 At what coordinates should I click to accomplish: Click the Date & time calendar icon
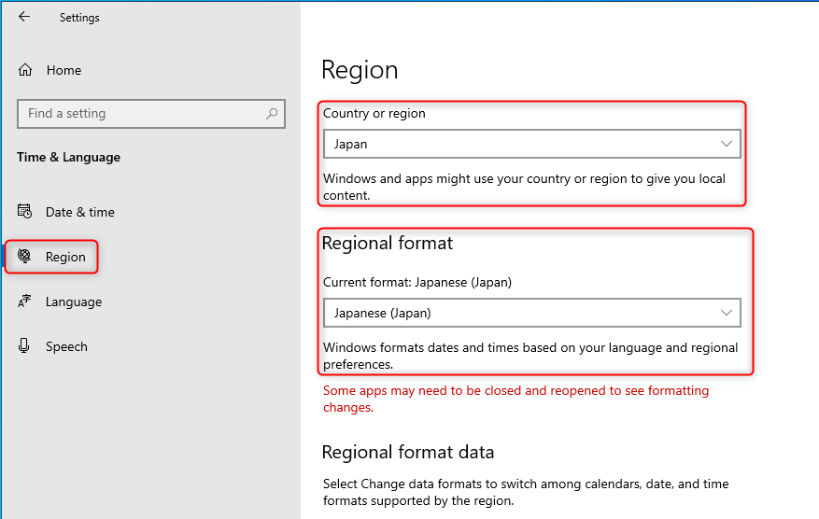[25, 212]
